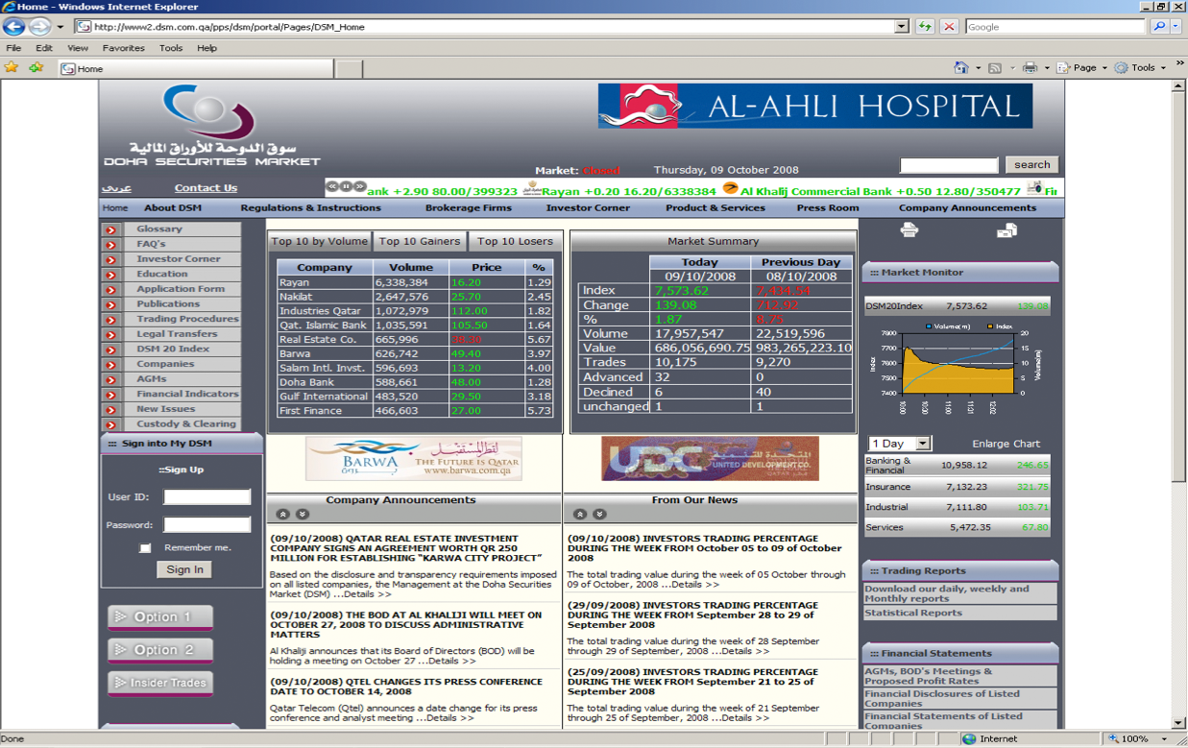Click the Contact Us link
Viewport: 1188px width, 748px height.
tap(206, 188)
